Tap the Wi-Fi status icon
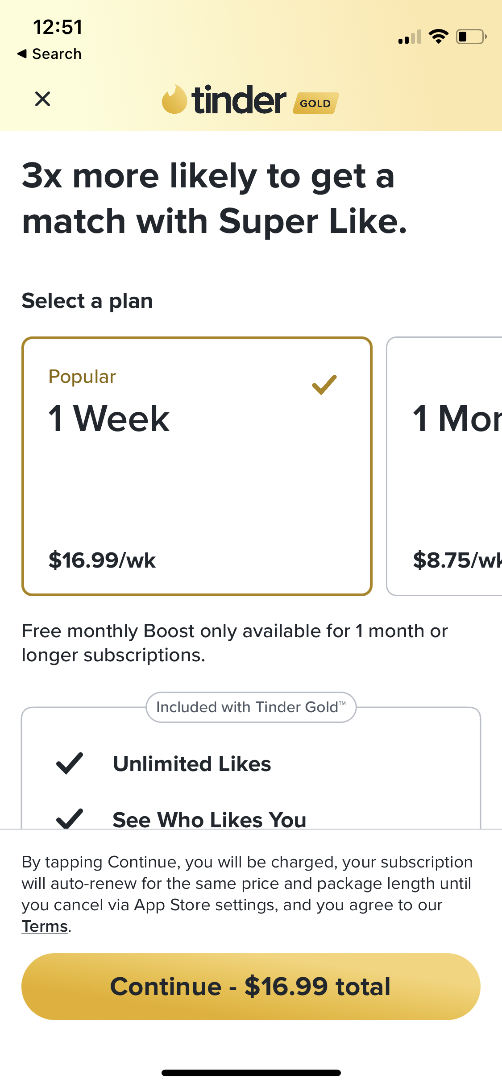The image size is (502, 1087). point(438,37)
